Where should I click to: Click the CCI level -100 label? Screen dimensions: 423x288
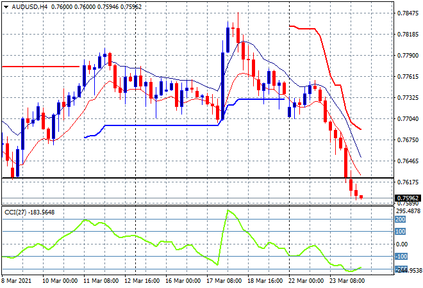(x=401, y=257)
